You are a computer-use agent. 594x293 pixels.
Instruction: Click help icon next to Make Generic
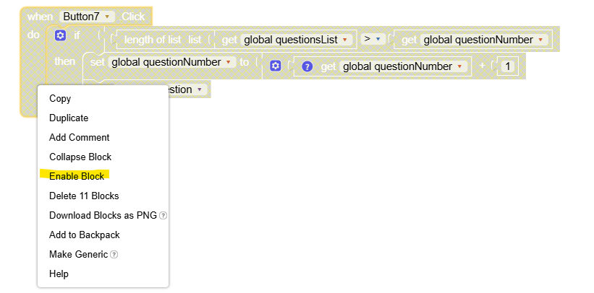coord(114,255)
